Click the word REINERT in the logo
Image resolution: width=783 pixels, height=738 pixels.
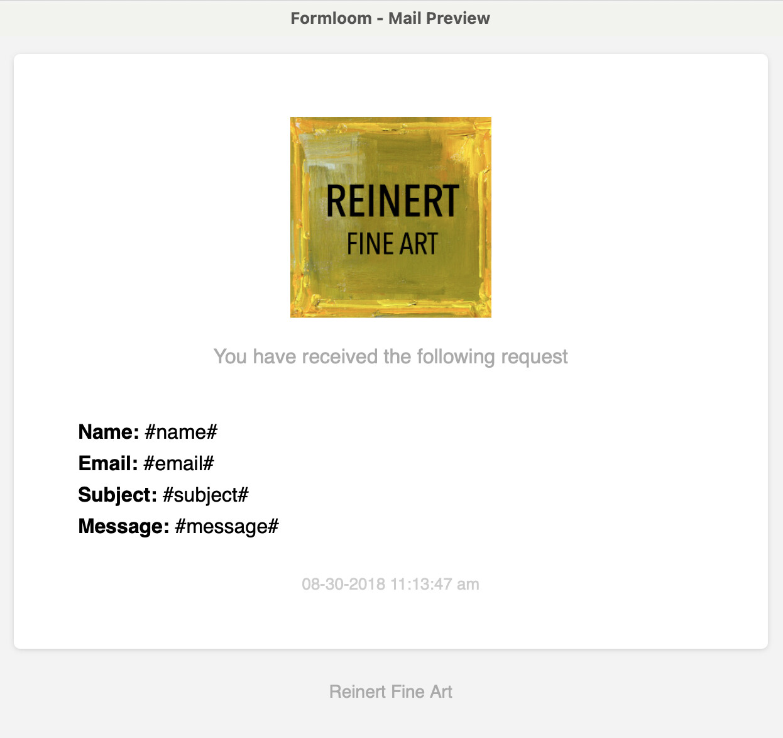tap(393, 201)
